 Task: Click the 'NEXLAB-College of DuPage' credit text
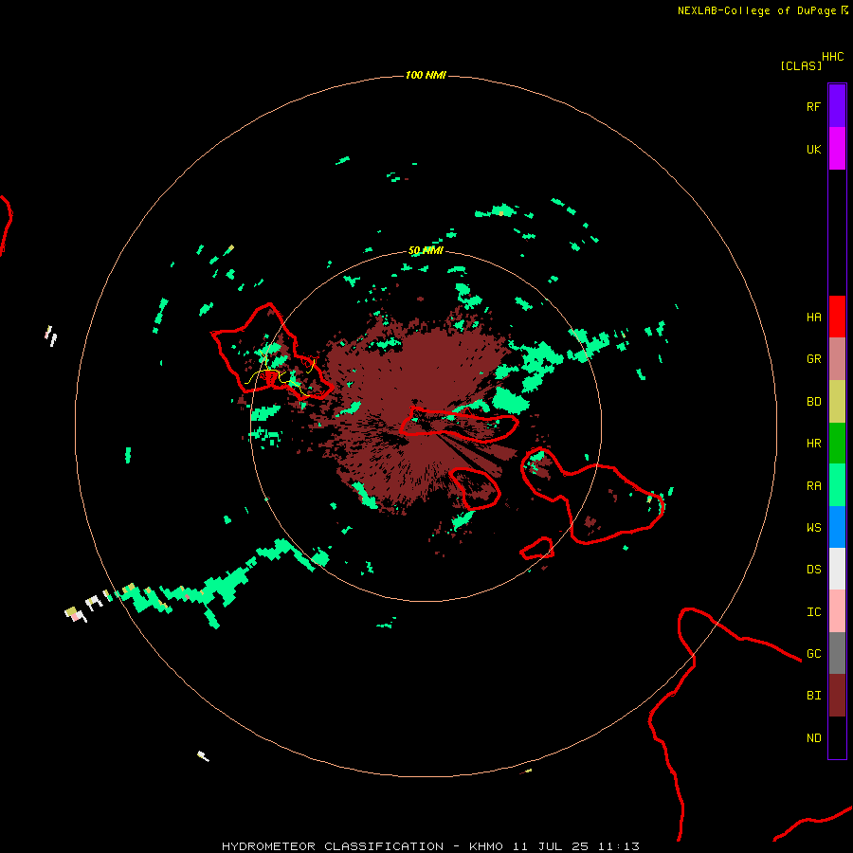click(x=756, y=10)
